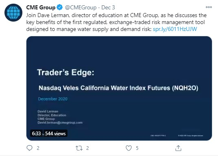Click the retweet arrows icon
The width and height of the screenshot is (218, 156).
click(79, 148)
